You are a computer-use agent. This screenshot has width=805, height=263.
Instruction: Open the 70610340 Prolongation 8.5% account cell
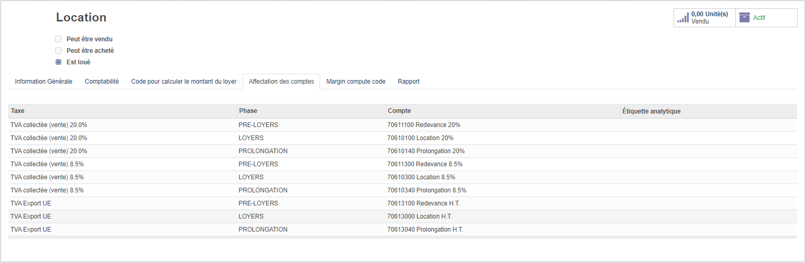[x=426, y=190]
